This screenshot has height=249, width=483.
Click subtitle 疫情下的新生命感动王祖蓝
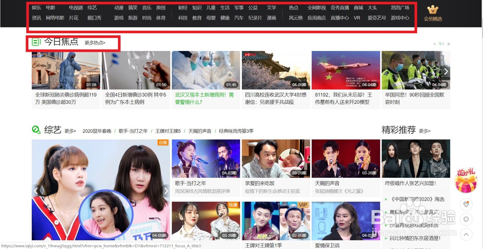point(273,191)
